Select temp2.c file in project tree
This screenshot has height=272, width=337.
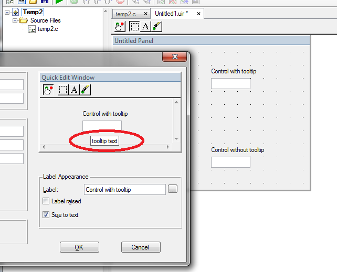coord(48,29)
